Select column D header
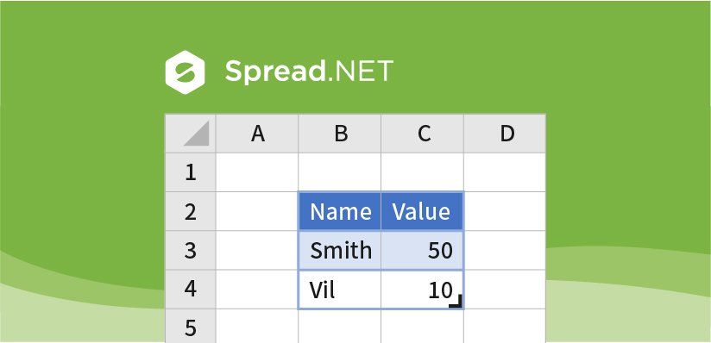The width and height of the screenshot is (711, 343). [504, 134]
